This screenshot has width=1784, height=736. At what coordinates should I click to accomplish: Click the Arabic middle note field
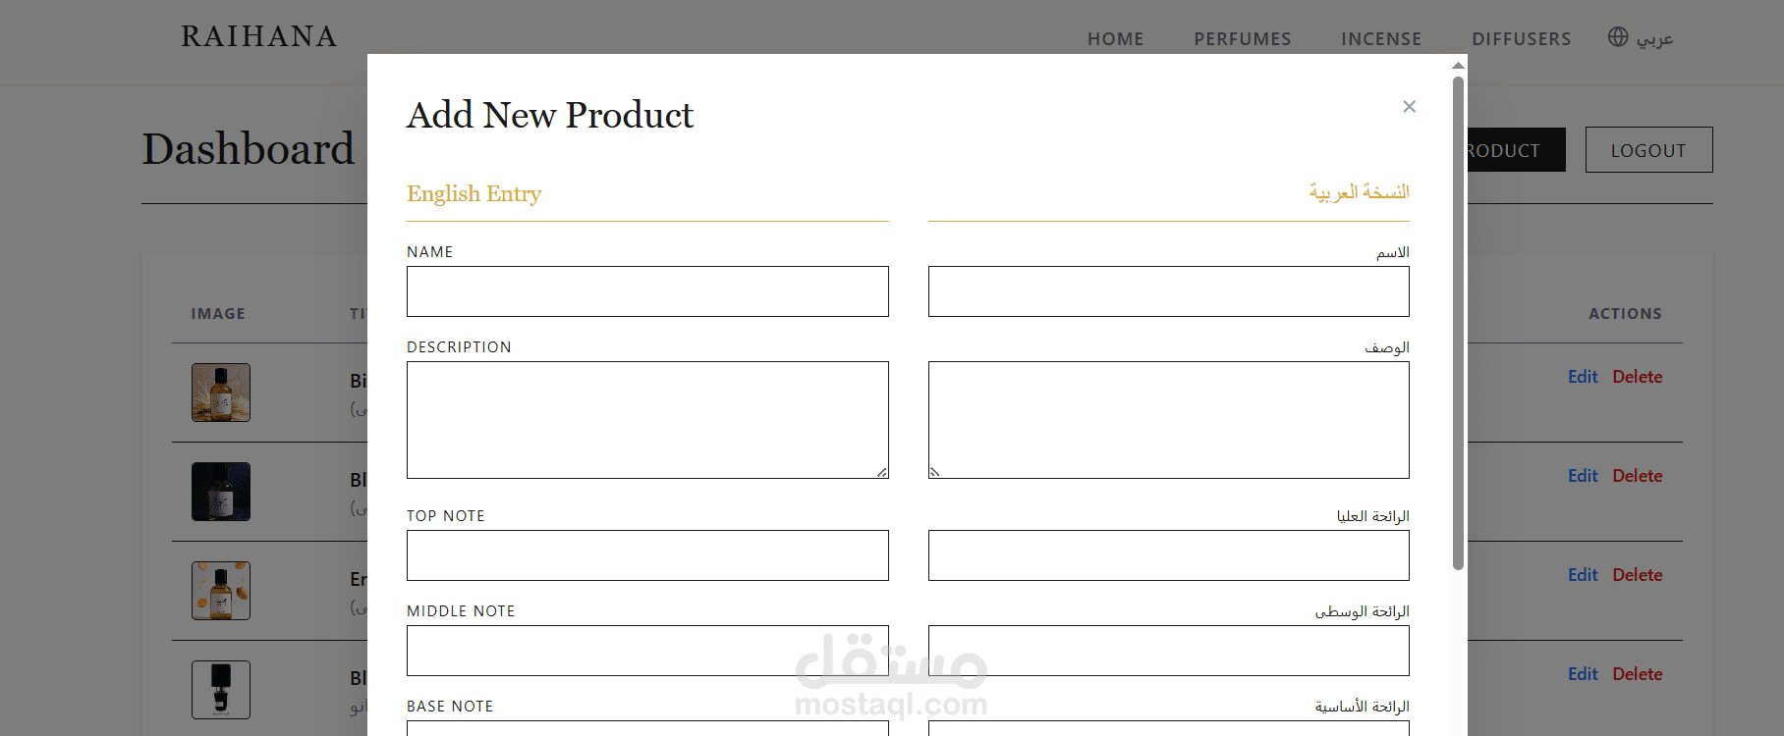[x=1168, y=651]
